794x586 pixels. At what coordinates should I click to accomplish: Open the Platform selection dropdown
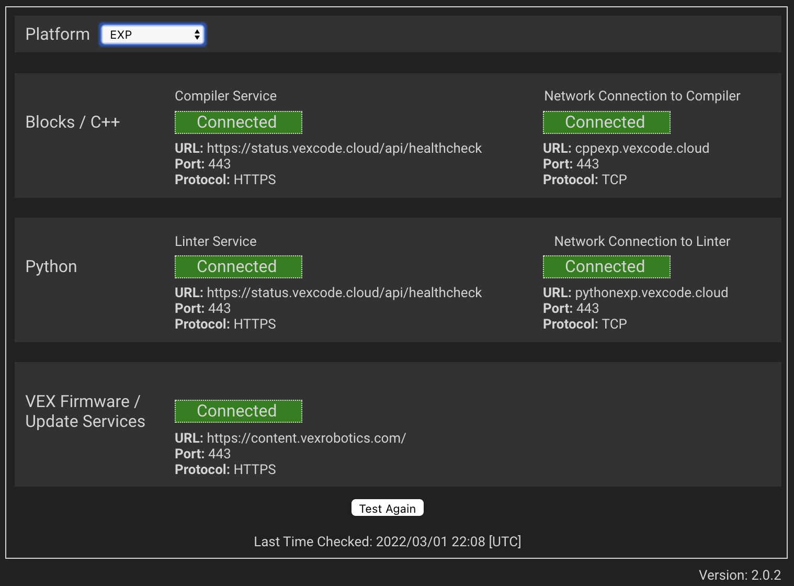pyautogui.click(x=152, y=34)
